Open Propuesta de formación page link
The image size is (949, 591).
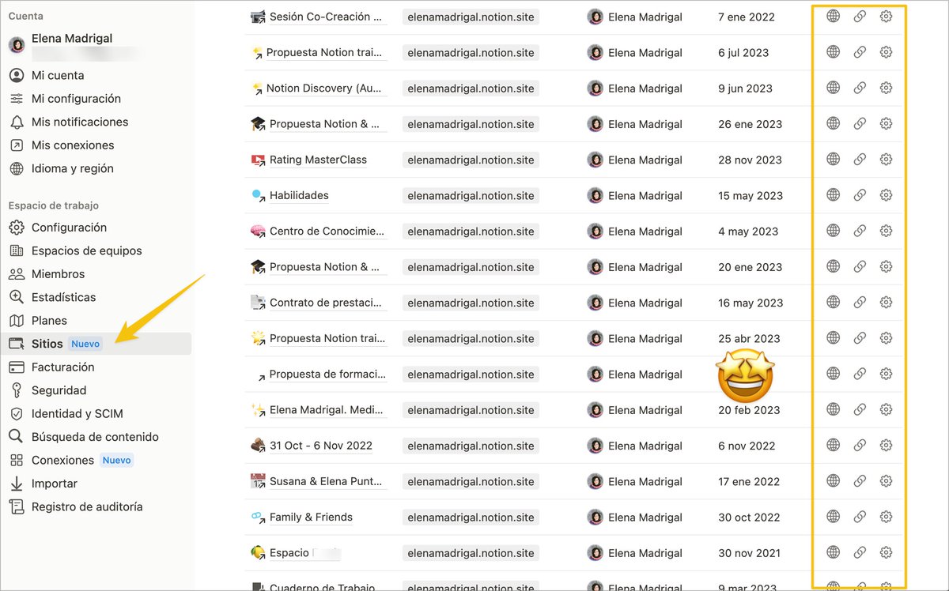327,375
